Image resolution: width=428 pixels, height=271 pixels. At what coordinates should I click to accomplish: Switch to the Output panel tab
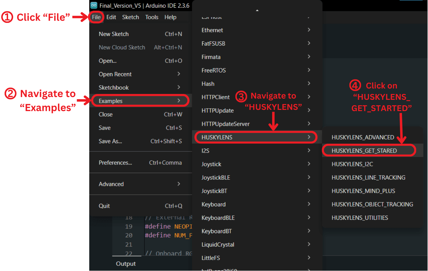tap(126, 264)
